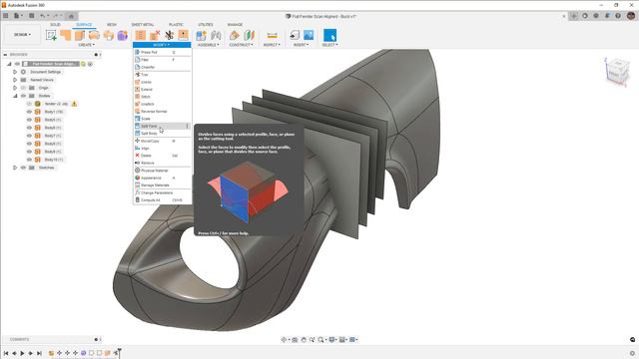This screenshot has height=359, width=639.
Task: Jump to timeline beginning button
Action: tap(6, 353)
